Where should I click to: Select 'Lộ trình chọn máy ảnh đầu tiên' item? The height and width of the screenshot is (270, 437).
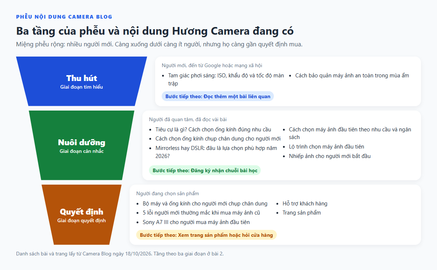click(x=326, y=147)
